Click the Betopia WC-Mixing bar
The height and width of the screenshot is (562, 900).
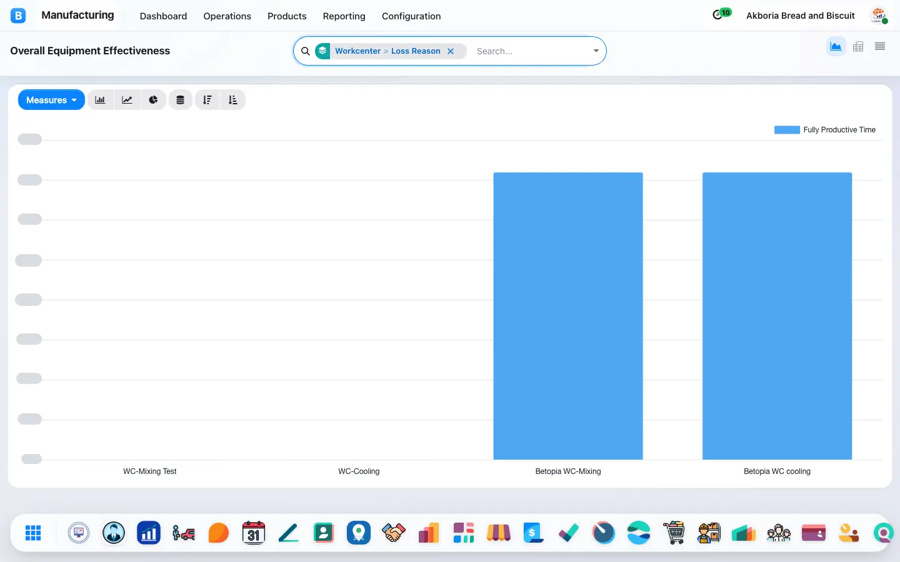[x=568, y=316]
